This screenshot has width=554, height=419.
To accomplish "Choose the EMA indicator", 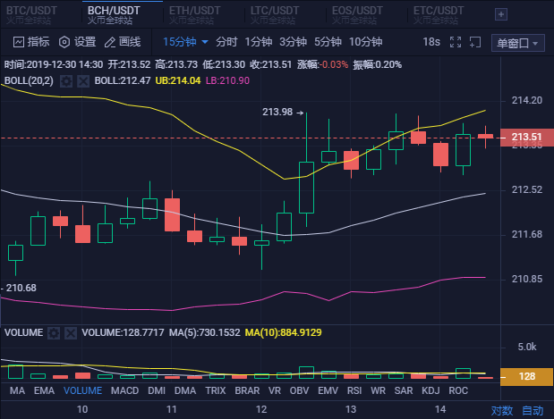I will click(x=44, y=390).
